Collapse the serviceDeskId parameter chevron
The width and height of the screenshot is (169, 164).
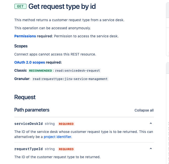coord(151,124)
